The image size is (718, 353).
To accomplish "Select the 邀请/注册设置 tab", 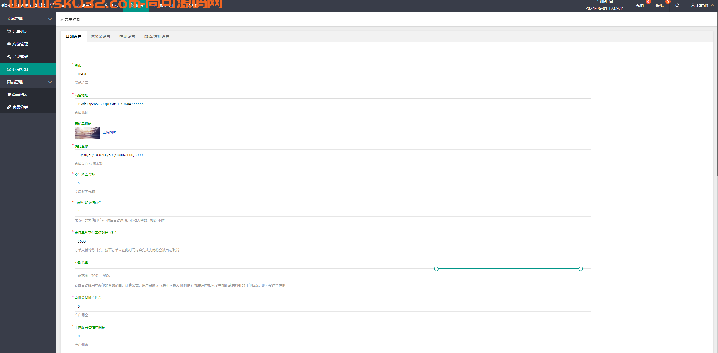I will click(157, 36).
